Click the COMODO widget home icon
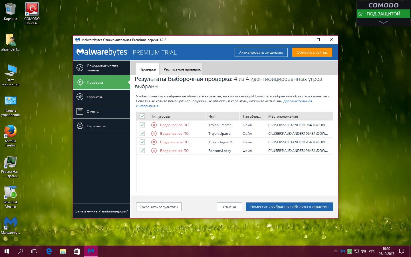411x257 pixels. coord(360,14)
